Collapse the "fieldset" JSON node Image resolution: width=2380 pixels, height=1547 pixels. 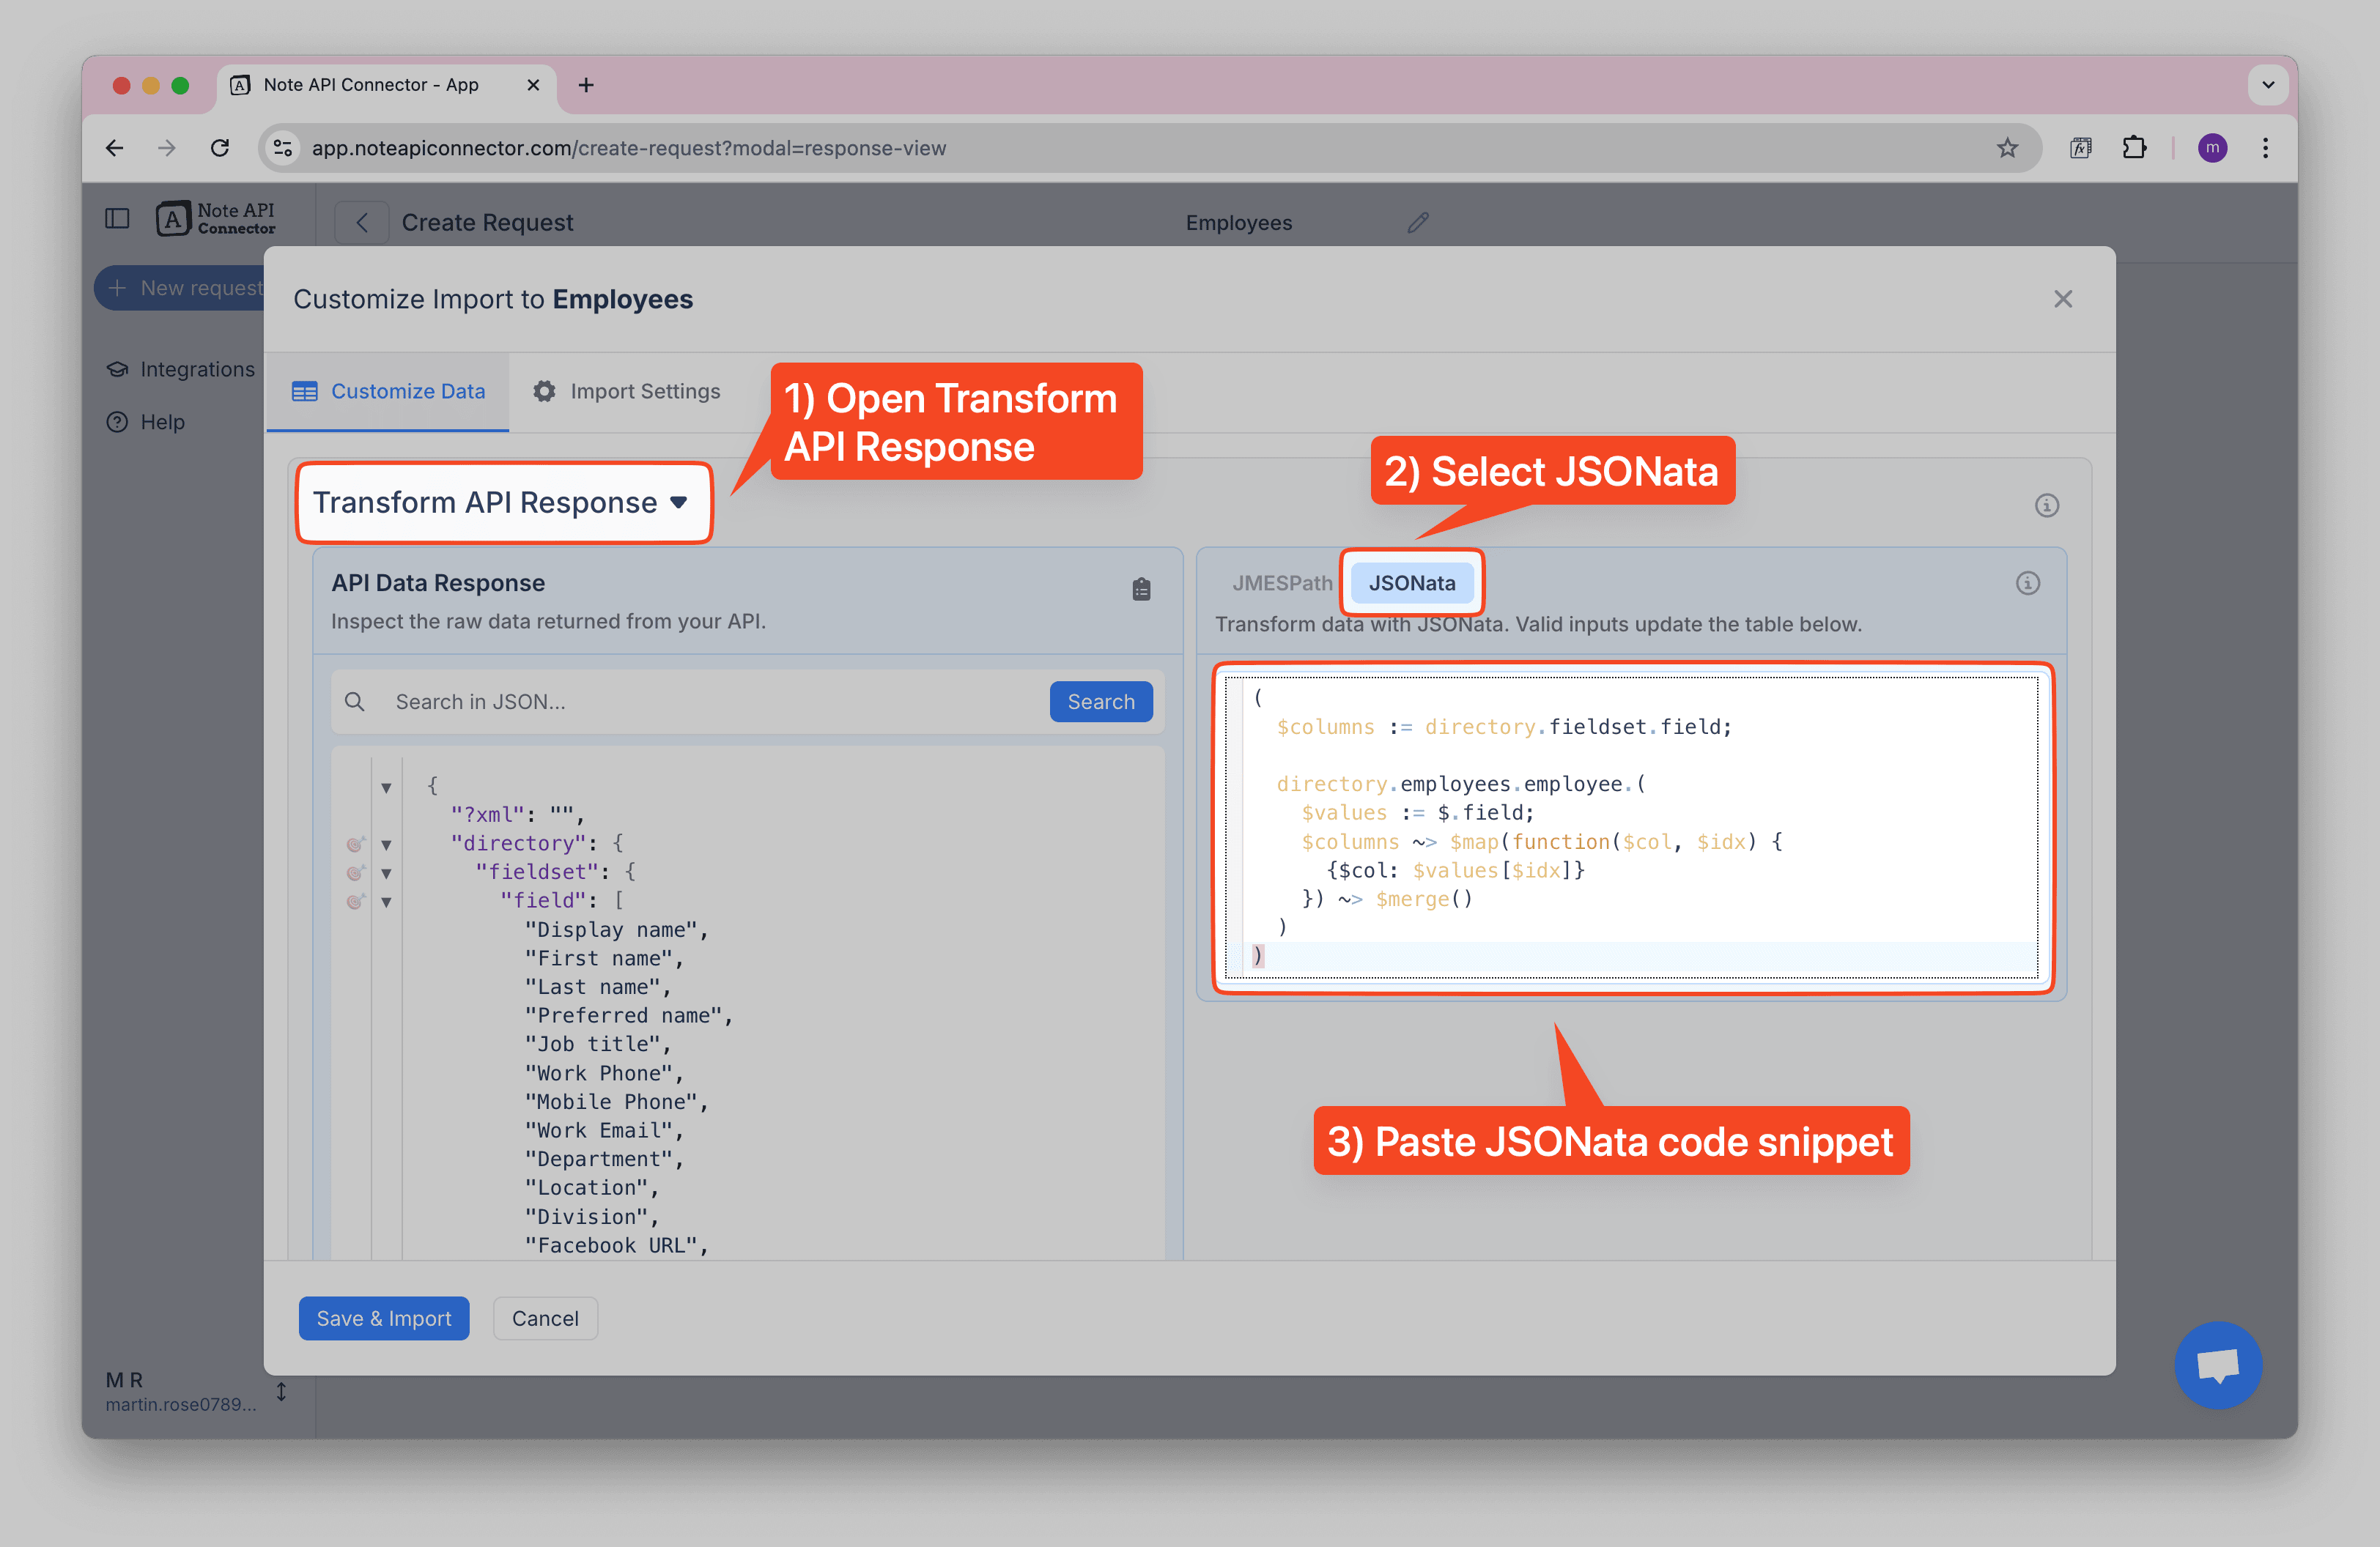pyautogui.click(x=386, y=873)
